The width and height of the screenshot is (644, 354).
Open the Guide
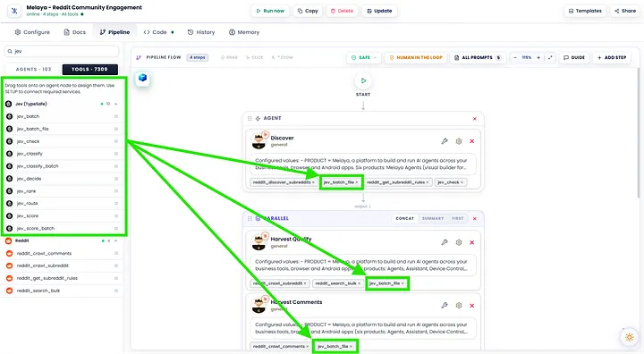point(574,57)
